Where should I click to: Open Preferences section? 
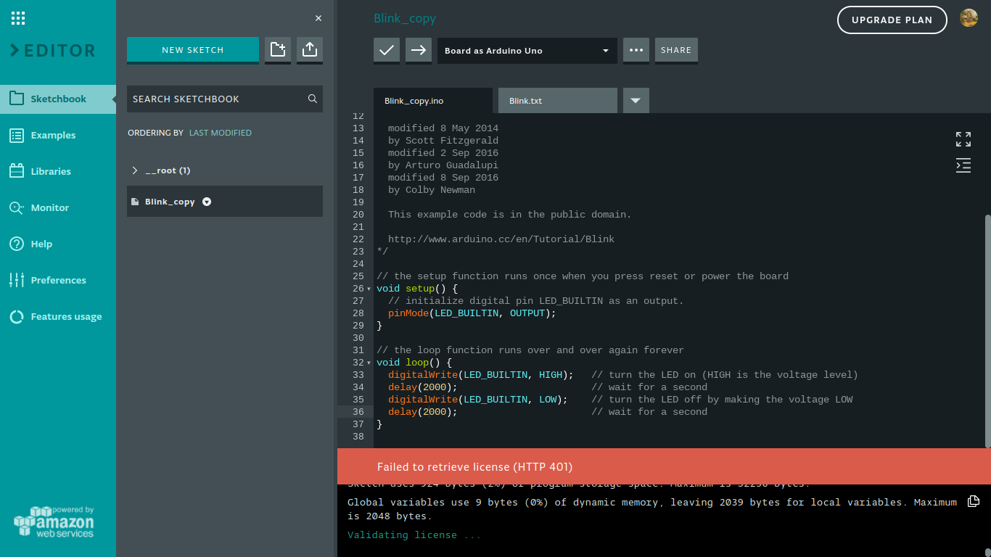coord(59,280)
